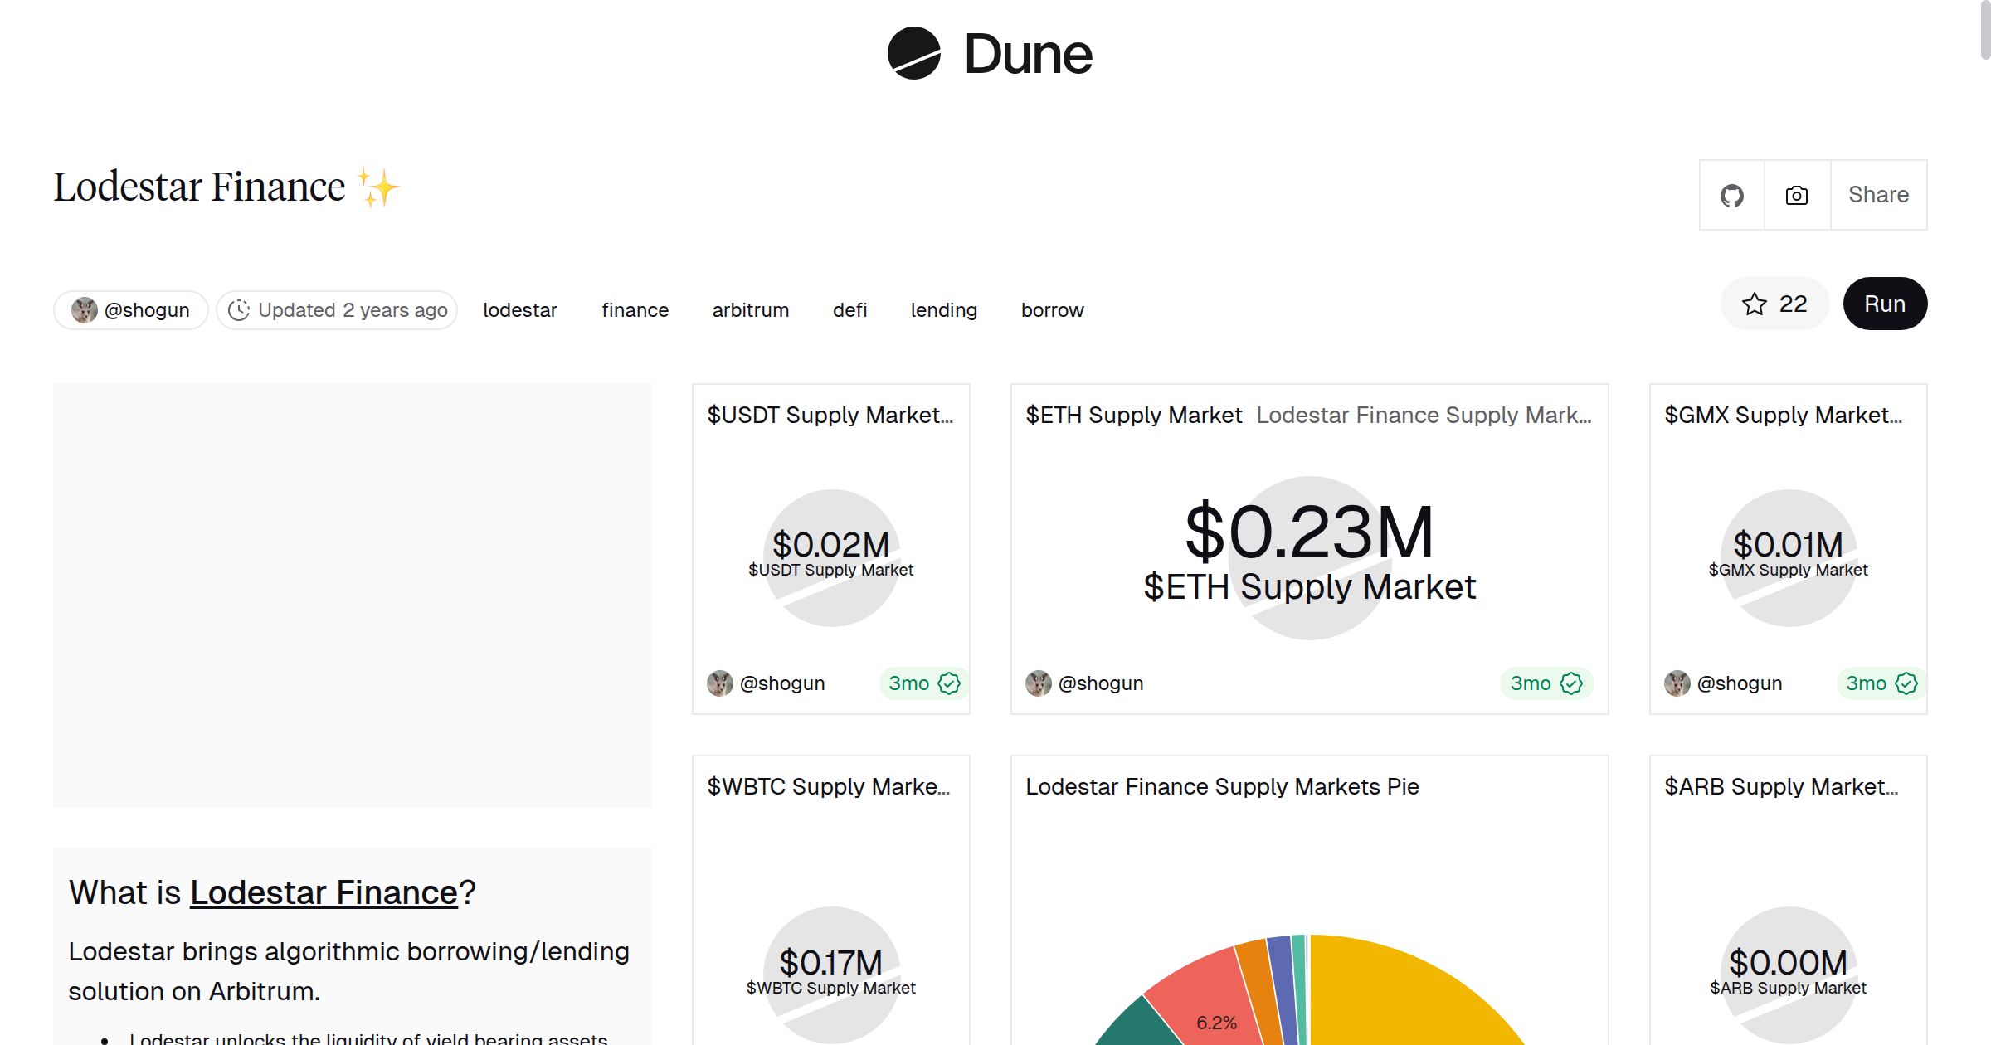Click the GitHub icon button
The image size is (1991, 1045).
[1731, 196]
